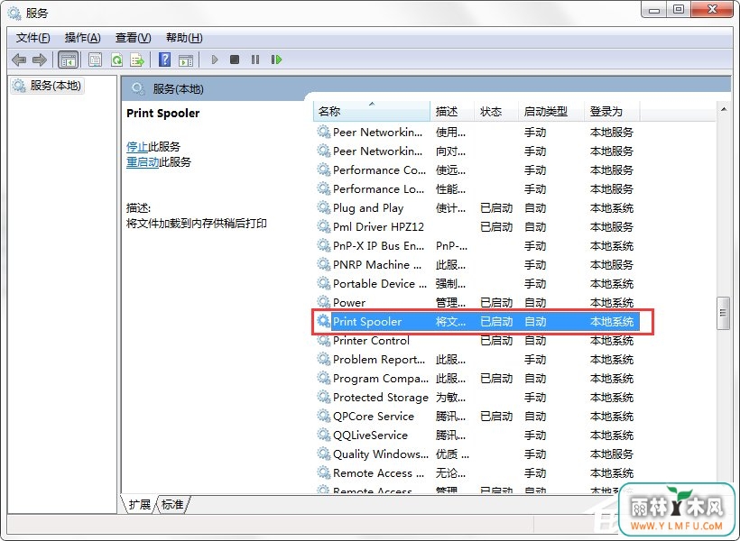This screenshot has height=541, width=740.
Task: Select the Quality Windows... service name
Action: [x=381, y=454]
